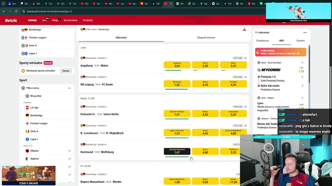Open Misje menu item
This screenshot has height=186, width=332.
[x=55, y=20]
